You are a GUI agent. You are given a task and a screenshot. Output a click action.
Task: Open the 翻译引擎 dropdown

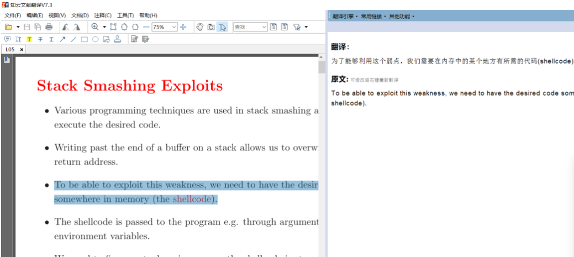click(x=345, y=17)
